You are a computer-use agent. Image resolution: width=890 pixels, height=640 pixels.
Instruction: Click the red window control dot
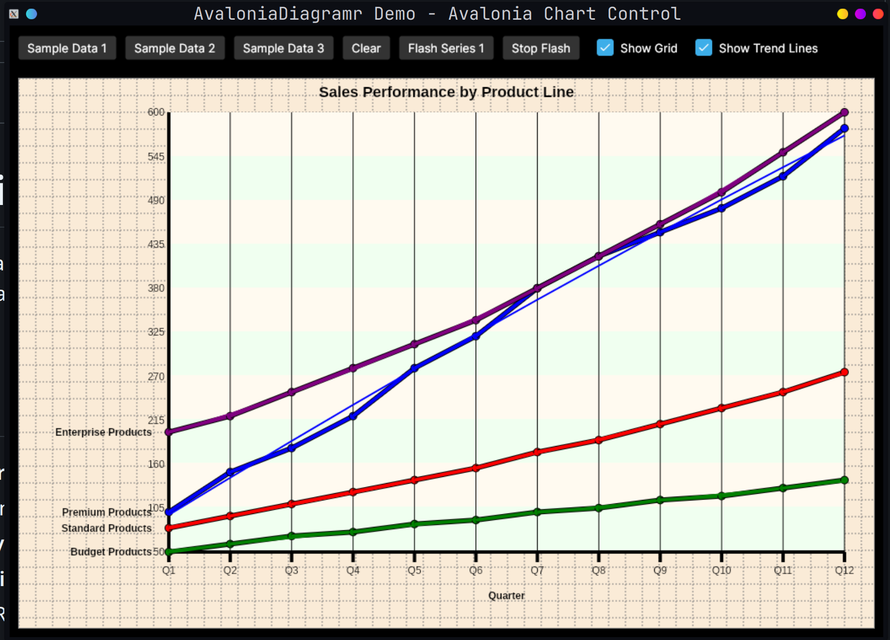(x=878, y=14)
